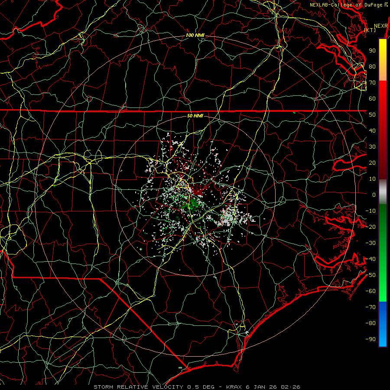Viewport: 390px width, 390px height.
Task: Click the -30 scale label
Action: [x=370, y=243]
